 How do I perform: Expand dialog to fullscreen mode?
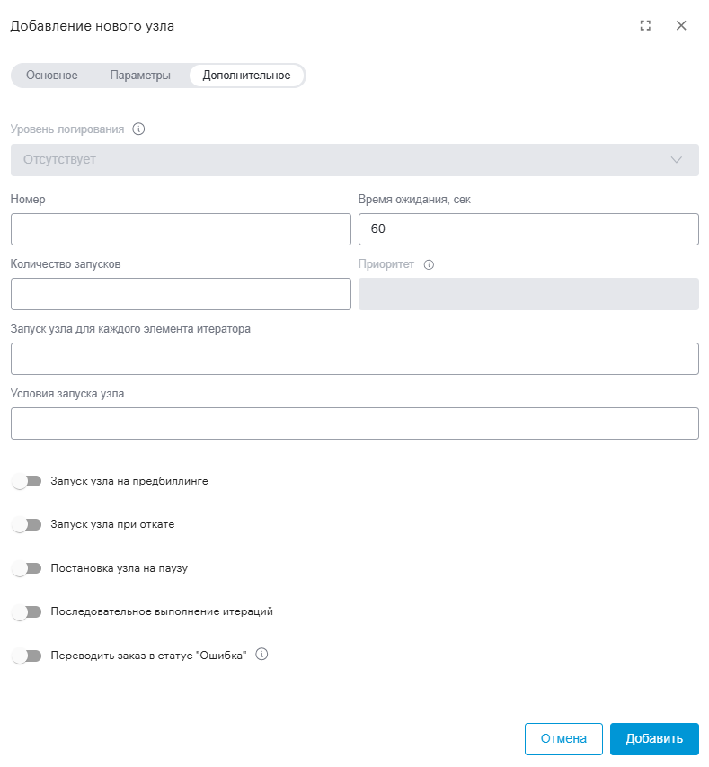[x=645, y=25]
